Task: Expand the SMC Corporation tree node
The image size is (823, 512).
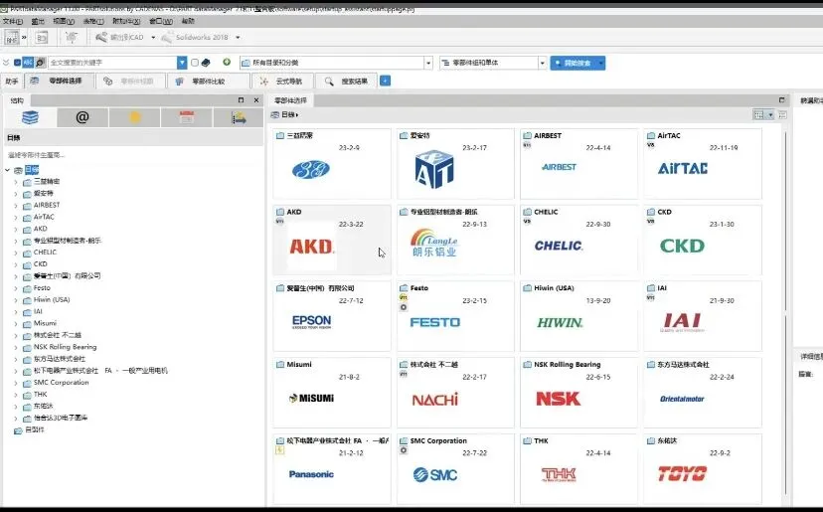Action: click(x=16, y=383)
